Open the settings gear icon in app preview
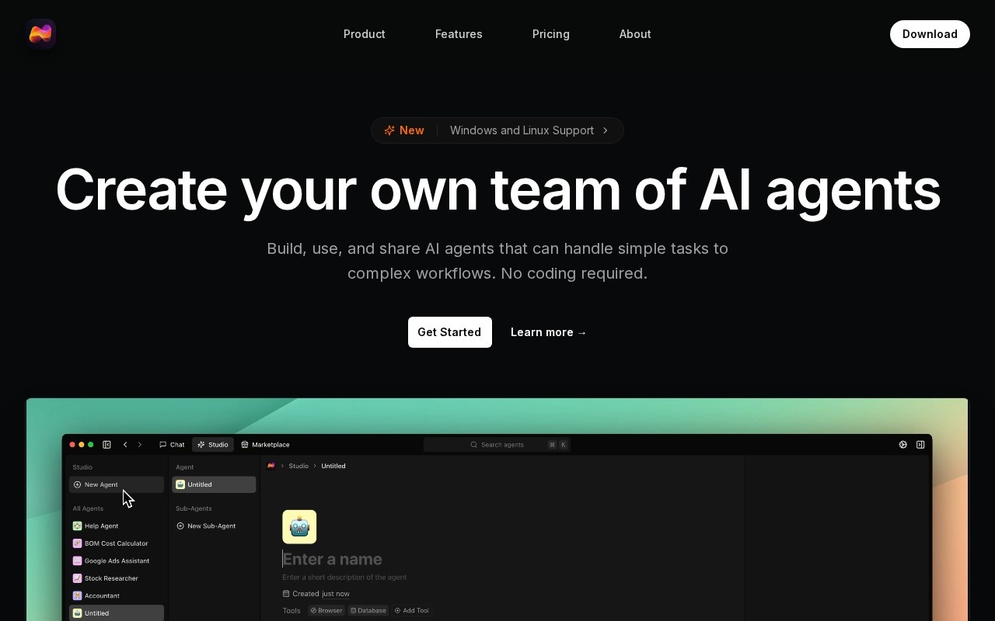The image size is (995, 621). [x=902, y=445]
